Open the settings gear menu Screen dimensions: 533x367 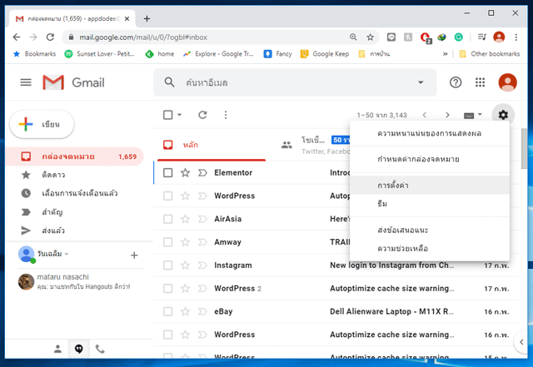503,115
